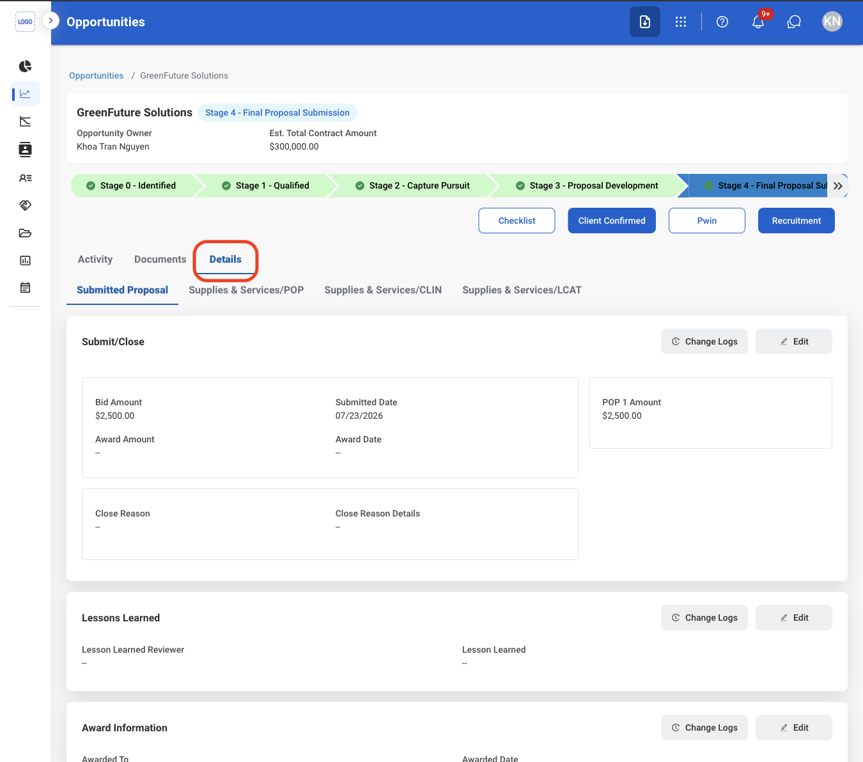The width and height of the screenshot is (863, 762).
Task: Click the Submitted Date 07/23/2026
Action: click(359, 416)
